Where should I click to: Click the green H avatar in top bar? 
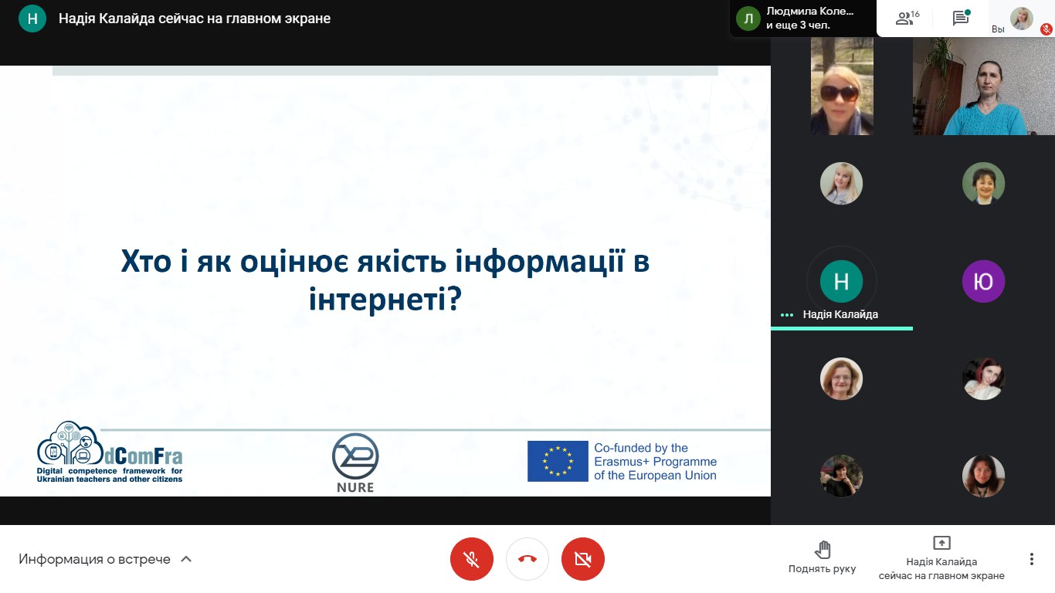pyautogui.click(x=32, y=19)
